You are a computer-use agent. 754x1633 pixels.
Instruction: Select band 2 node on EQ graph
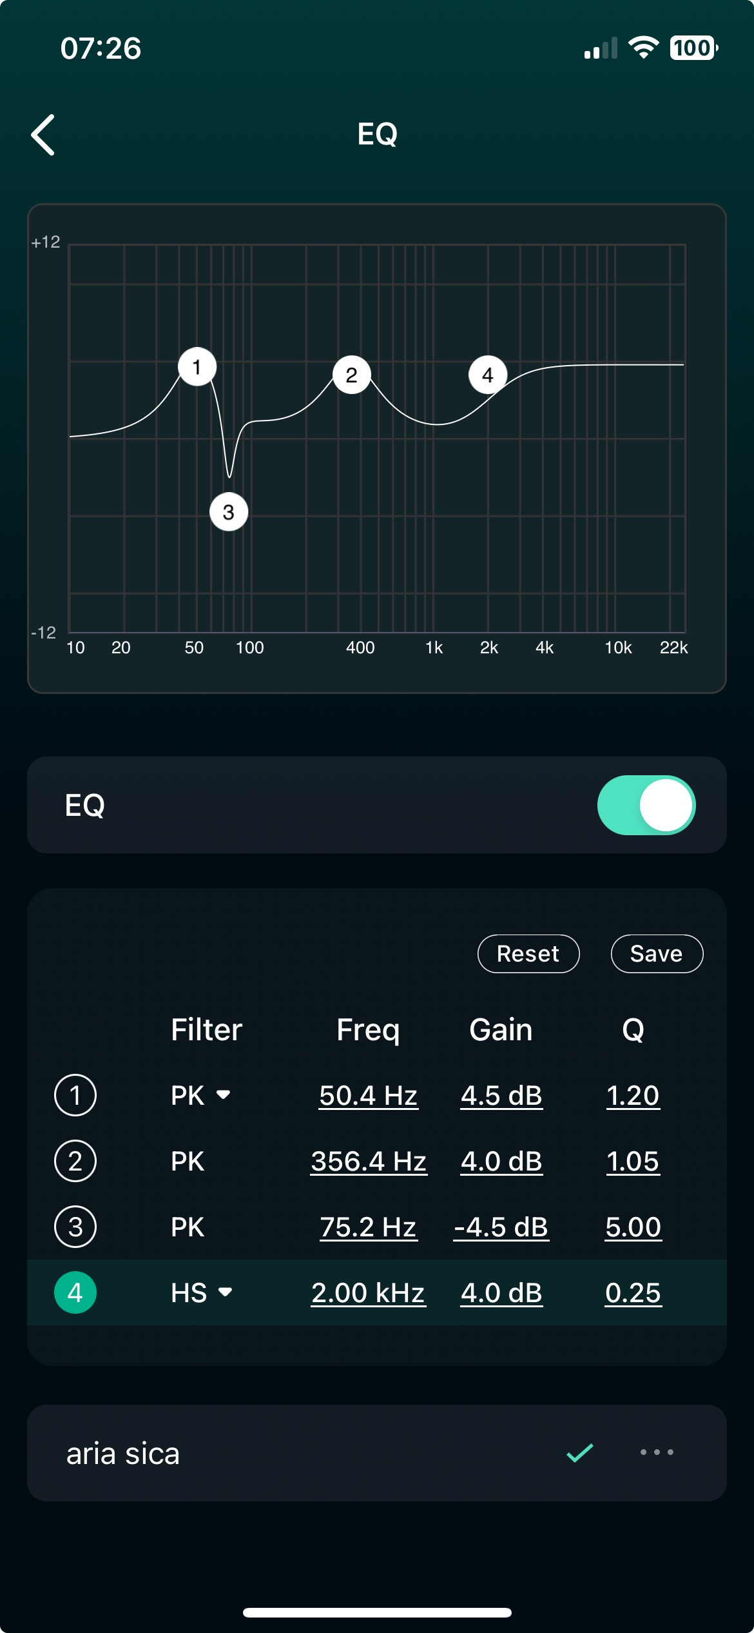(351, 375)
